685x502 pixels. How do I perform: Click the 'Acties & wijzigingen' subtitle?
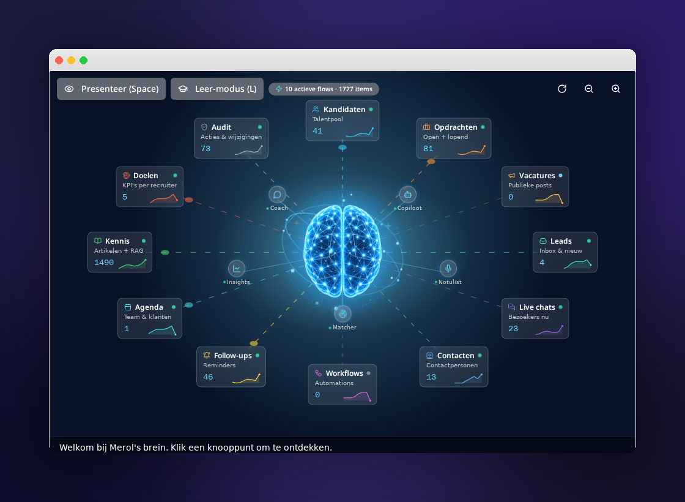231,137
